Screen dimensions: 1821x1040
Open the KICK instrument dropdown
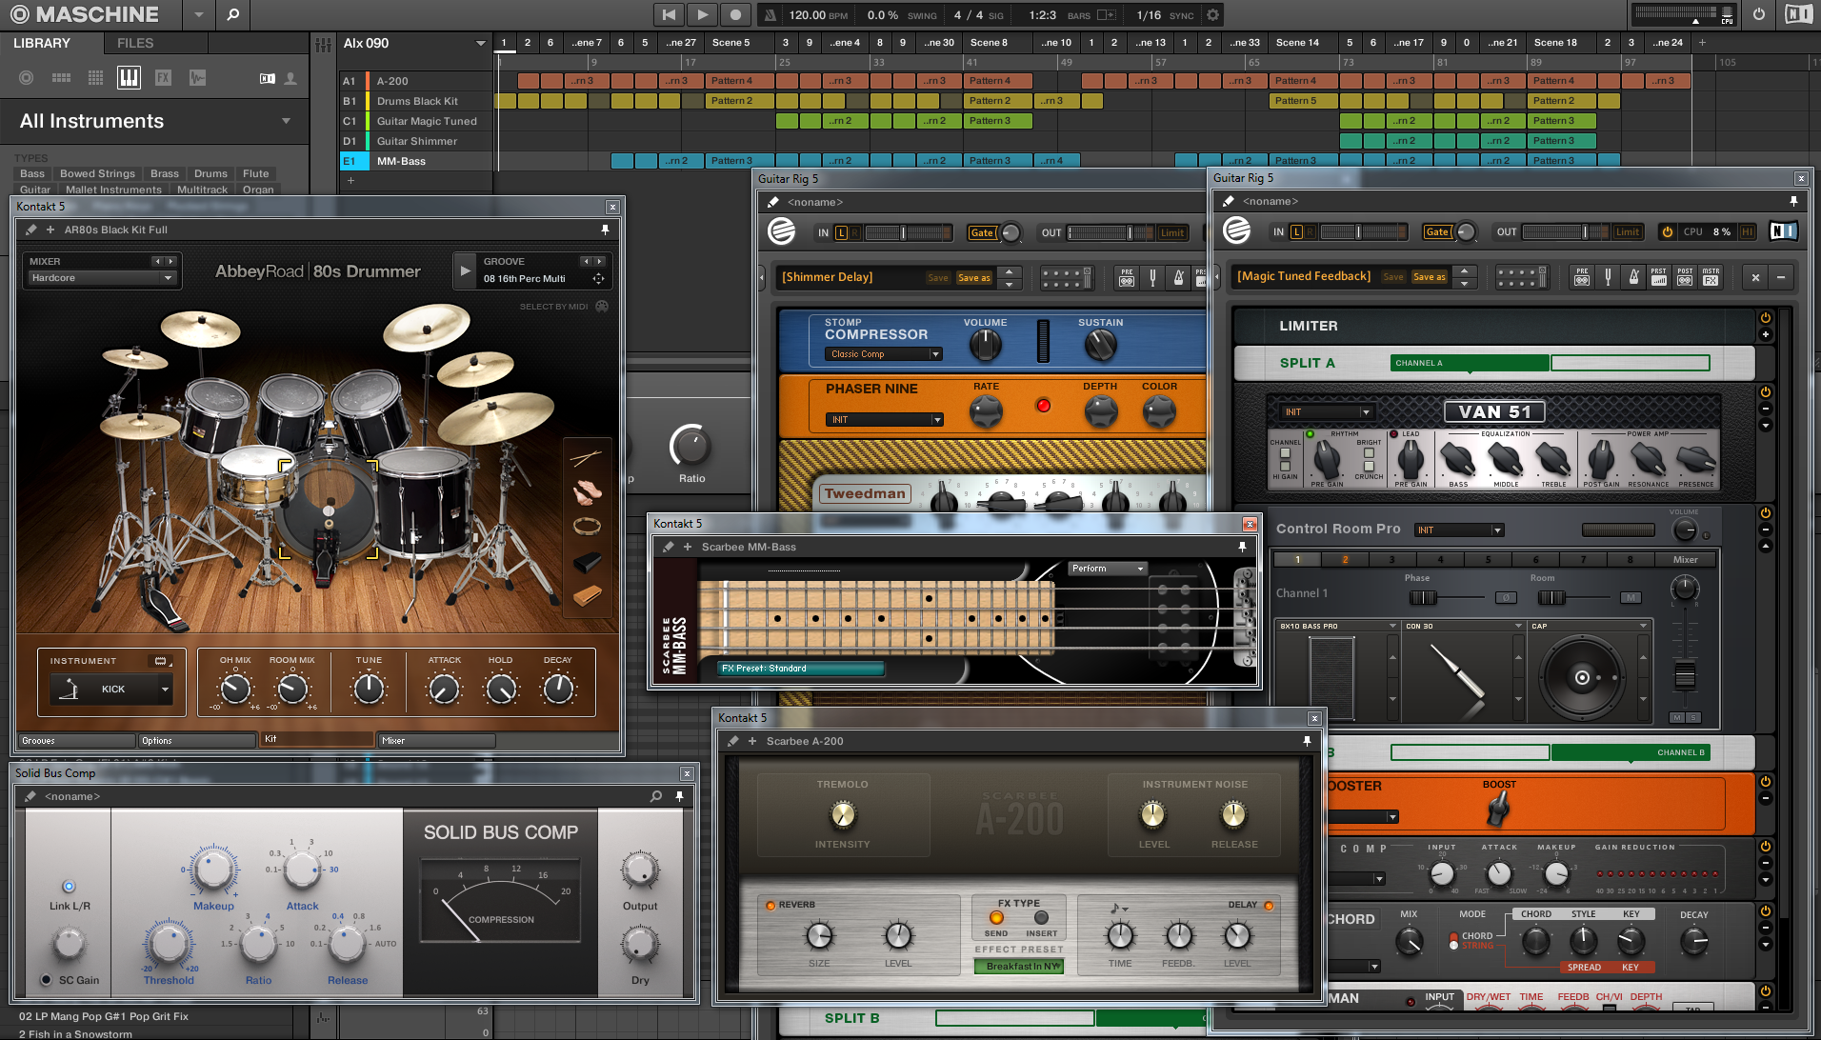pyautogui.click(x=166, y=689)
